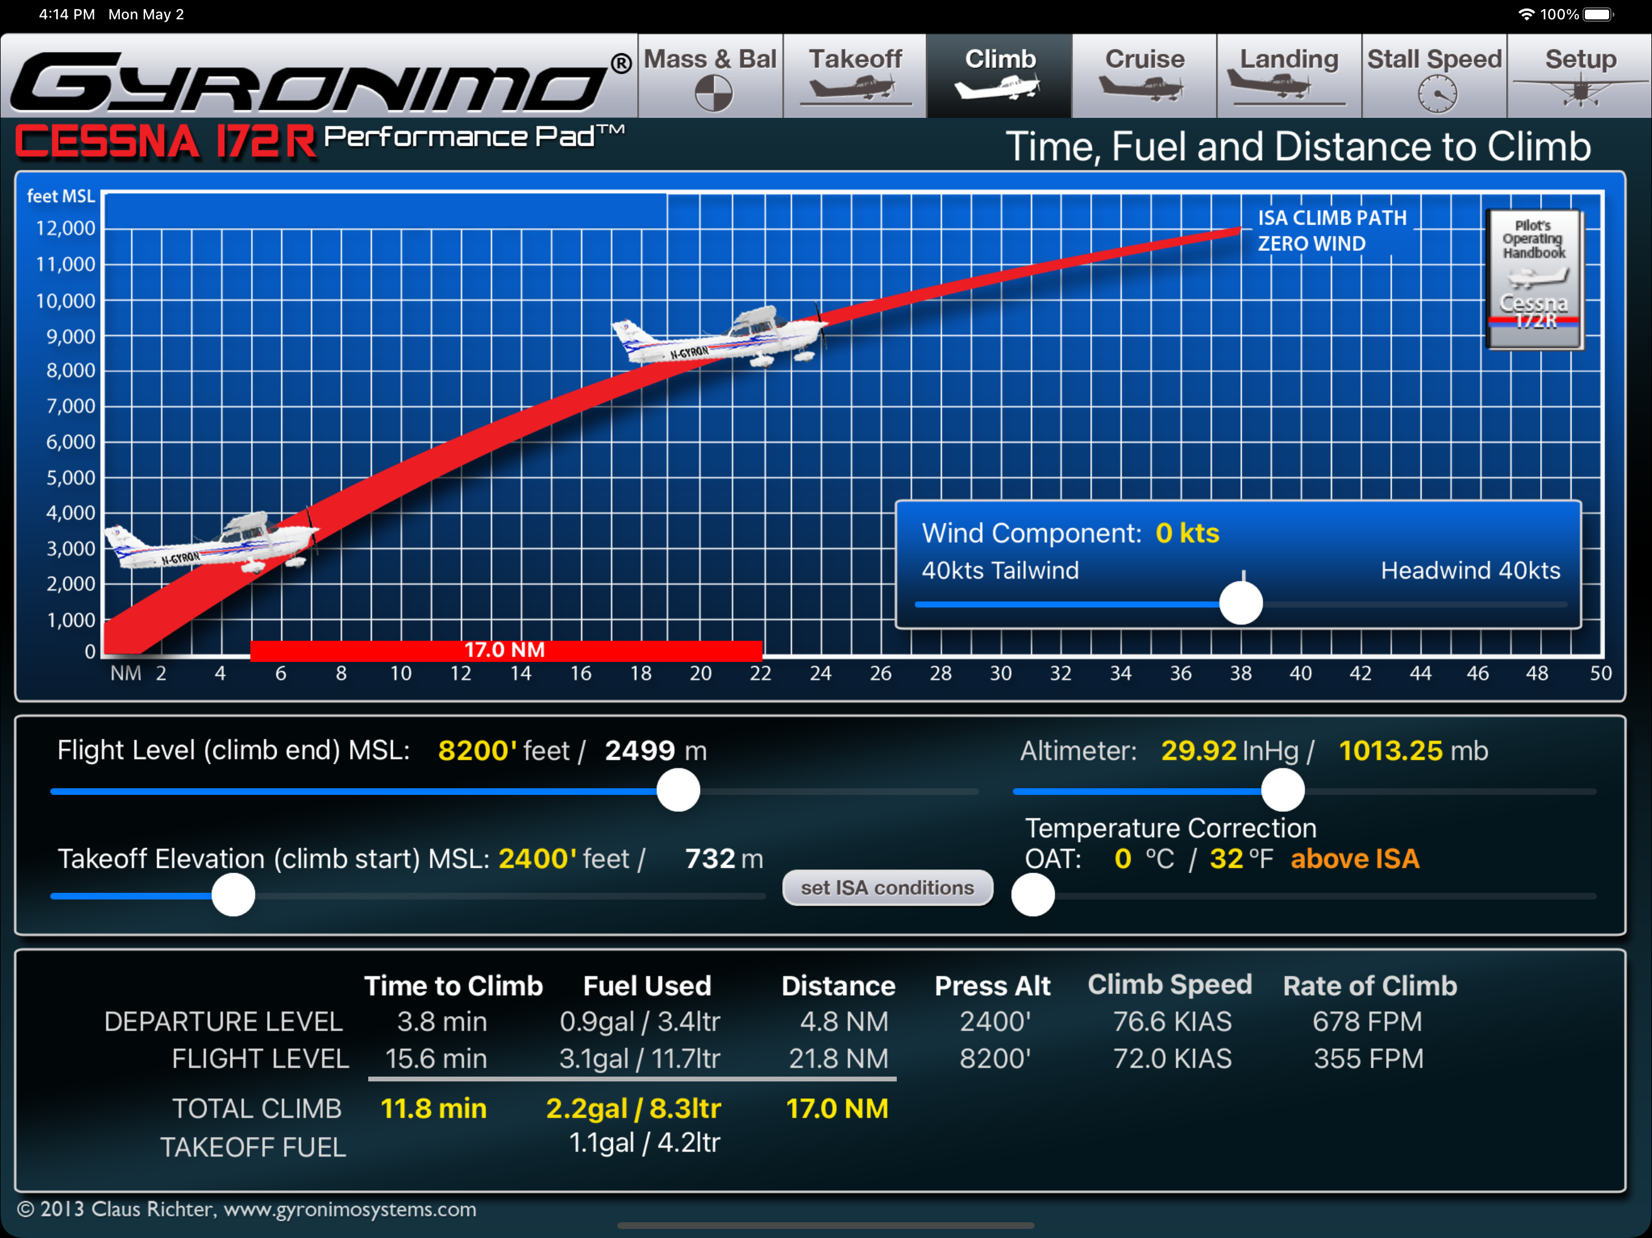This screenshot has width=1652, height=1238.
Task: Click the Altimeter slider knob
Action: tap(1283, 790)
